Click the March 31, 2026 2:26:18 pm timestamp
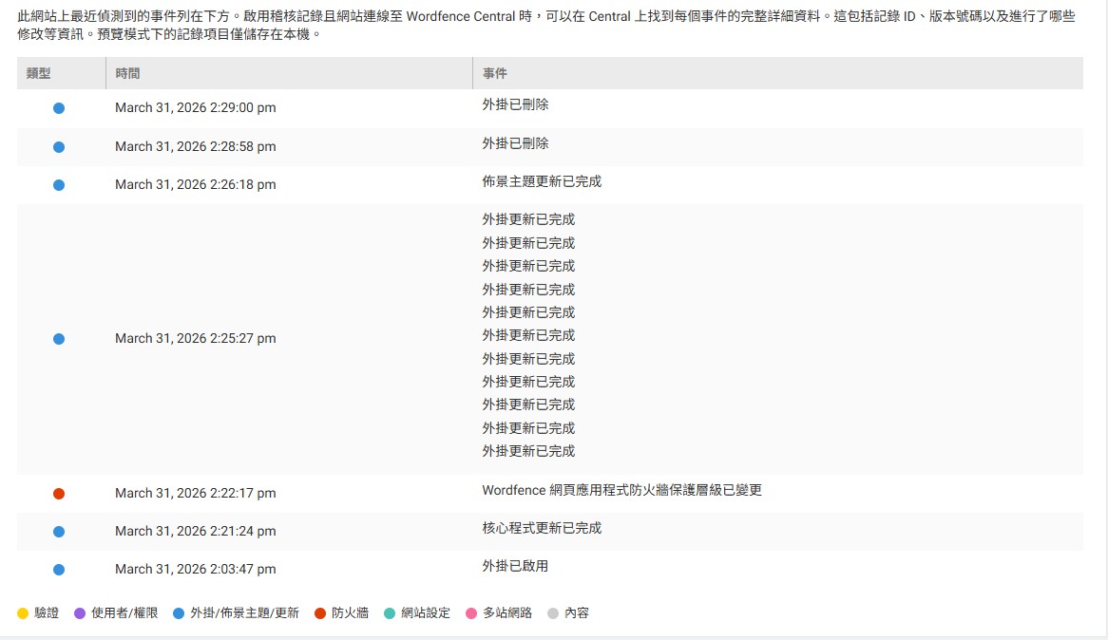The height and width of the screenshot is (640, 1108). tap(196, 185)
